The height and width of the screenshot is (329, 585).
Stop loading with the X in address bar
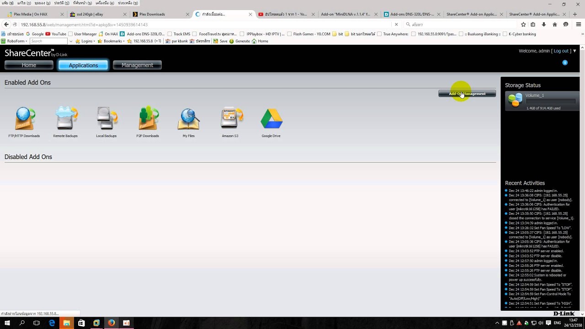pos(396,24)
